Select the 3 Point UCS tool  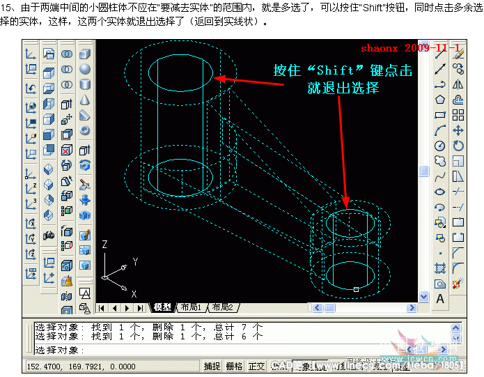pos(31,203)
